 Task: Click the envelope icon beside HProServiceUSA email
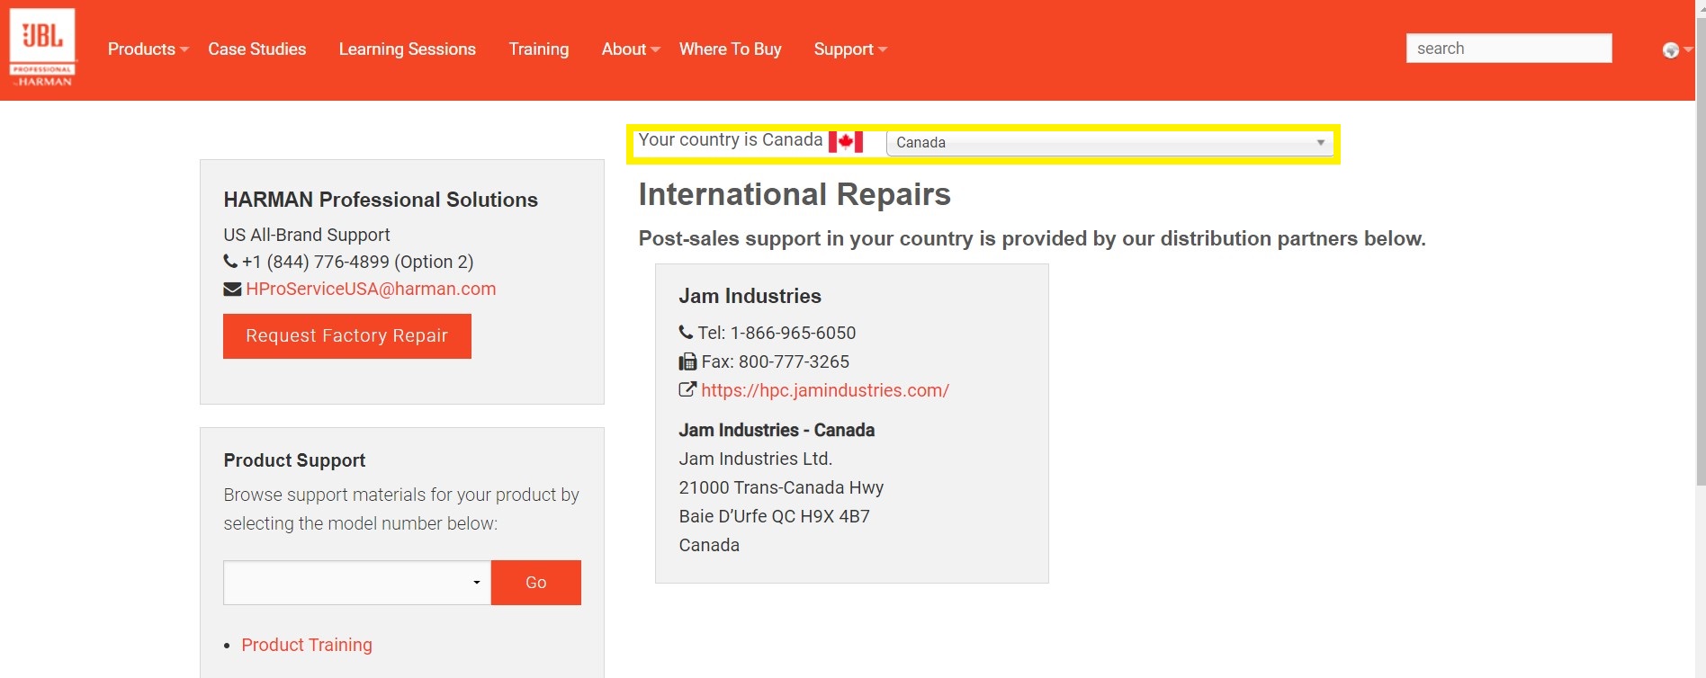coord(232,289)
